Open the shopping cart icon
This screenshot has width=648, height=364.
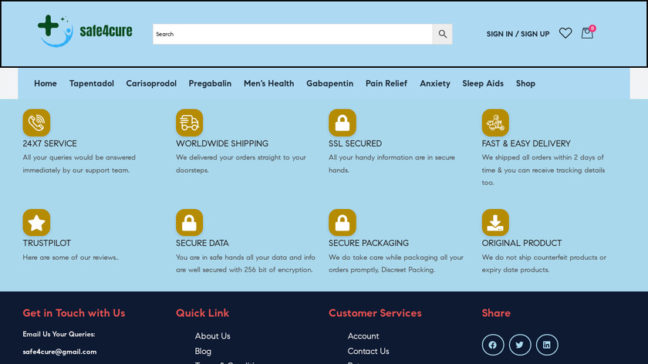click(587, 32)
